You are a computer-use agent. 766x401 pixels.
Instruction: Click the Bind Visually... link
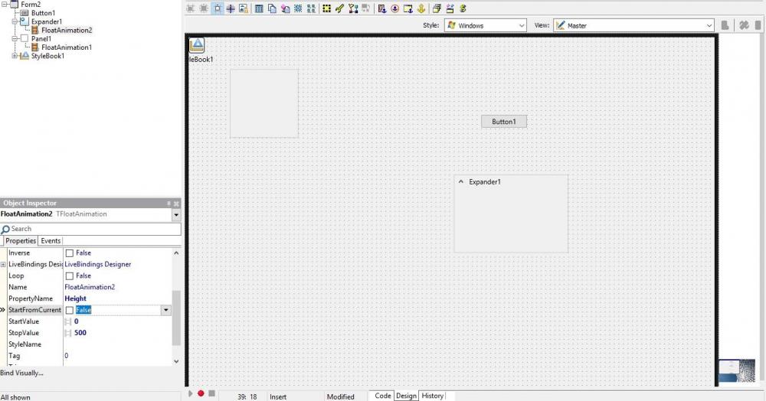point(21,373)
